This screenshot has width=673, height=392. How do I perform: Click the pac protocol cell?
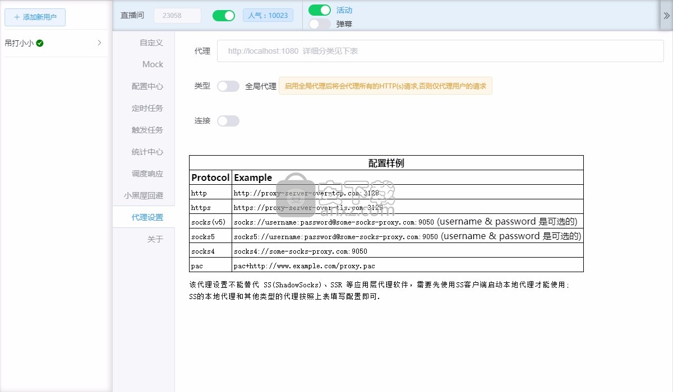click(x=210, y=265)
